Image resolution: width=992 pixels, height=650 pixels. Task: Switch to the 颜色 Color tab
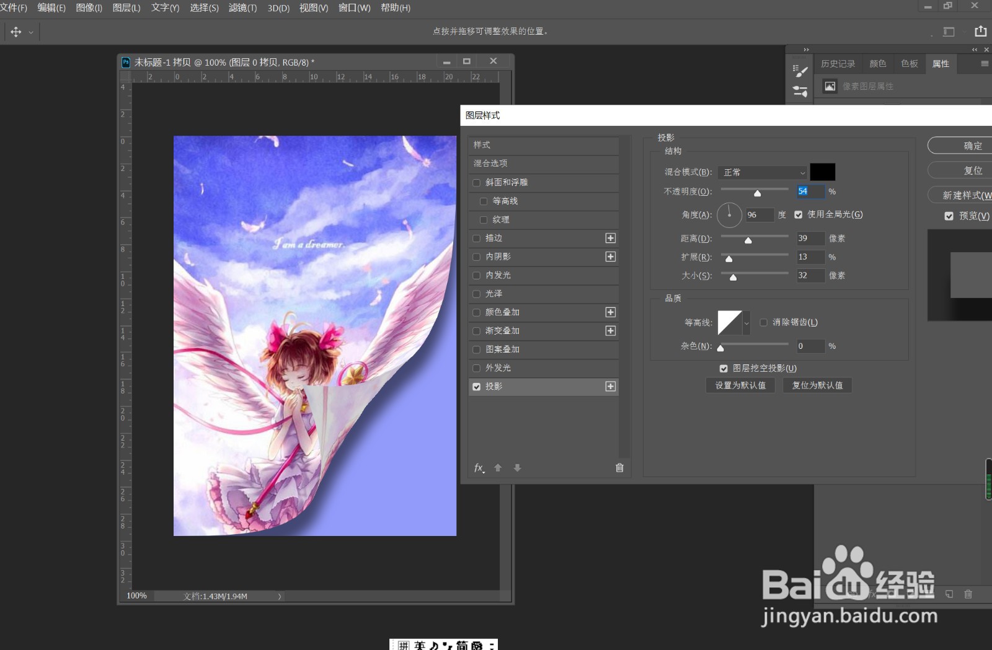878,64
